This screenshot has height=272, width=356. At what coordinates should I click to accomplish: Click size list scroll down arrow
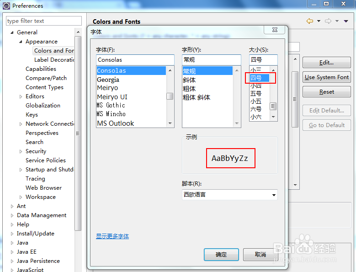pyautogui.click(x=273, y=117)
